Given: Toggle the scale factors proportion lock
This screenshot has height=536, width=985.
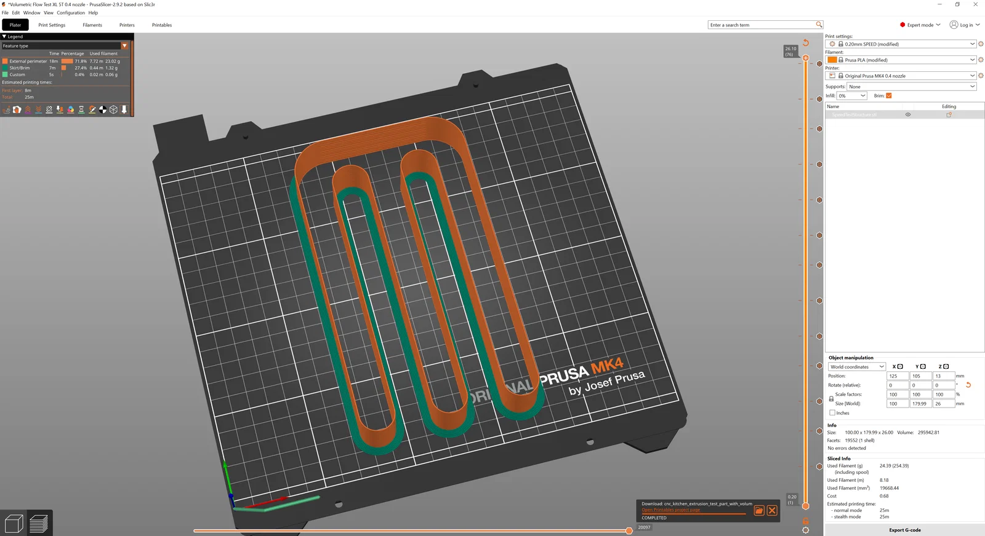Looking at the screenshot, I should pos(831,399).
